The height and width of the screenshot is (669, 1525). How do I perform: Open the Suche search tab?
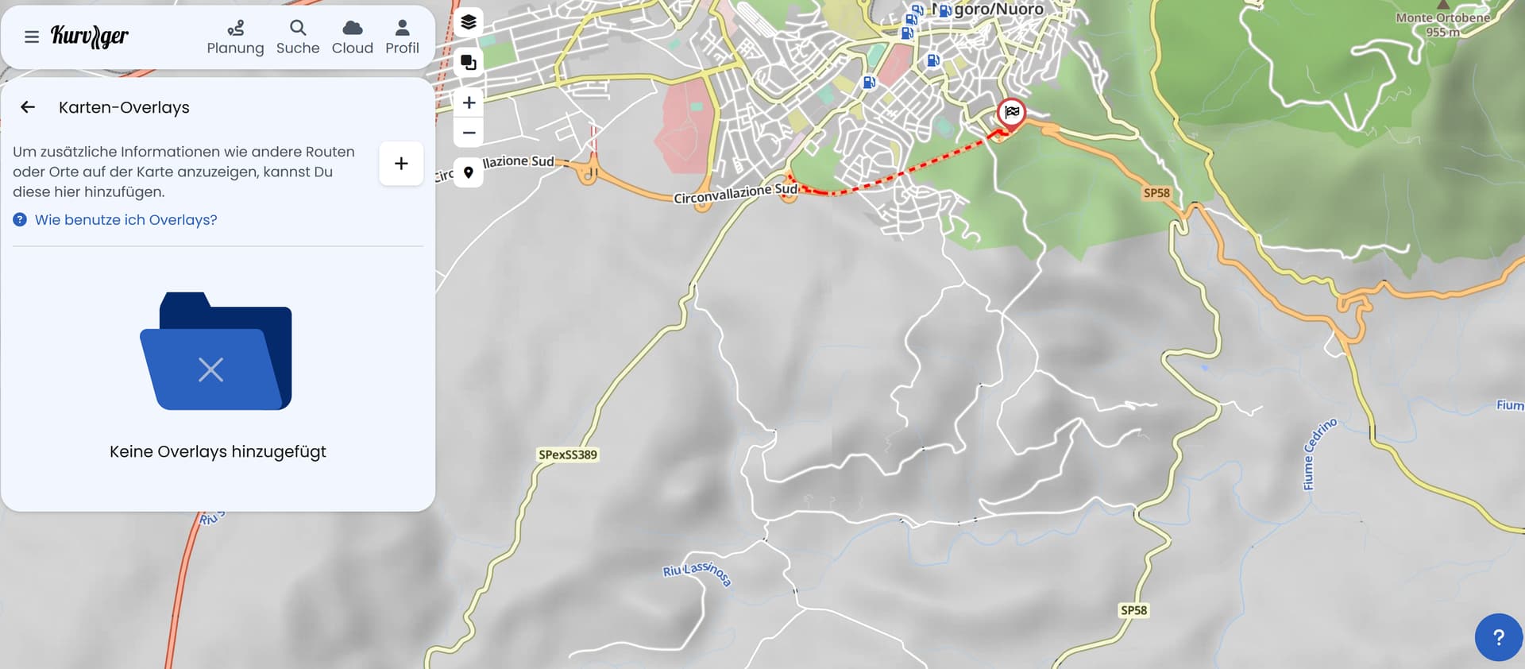coord(298,37)
